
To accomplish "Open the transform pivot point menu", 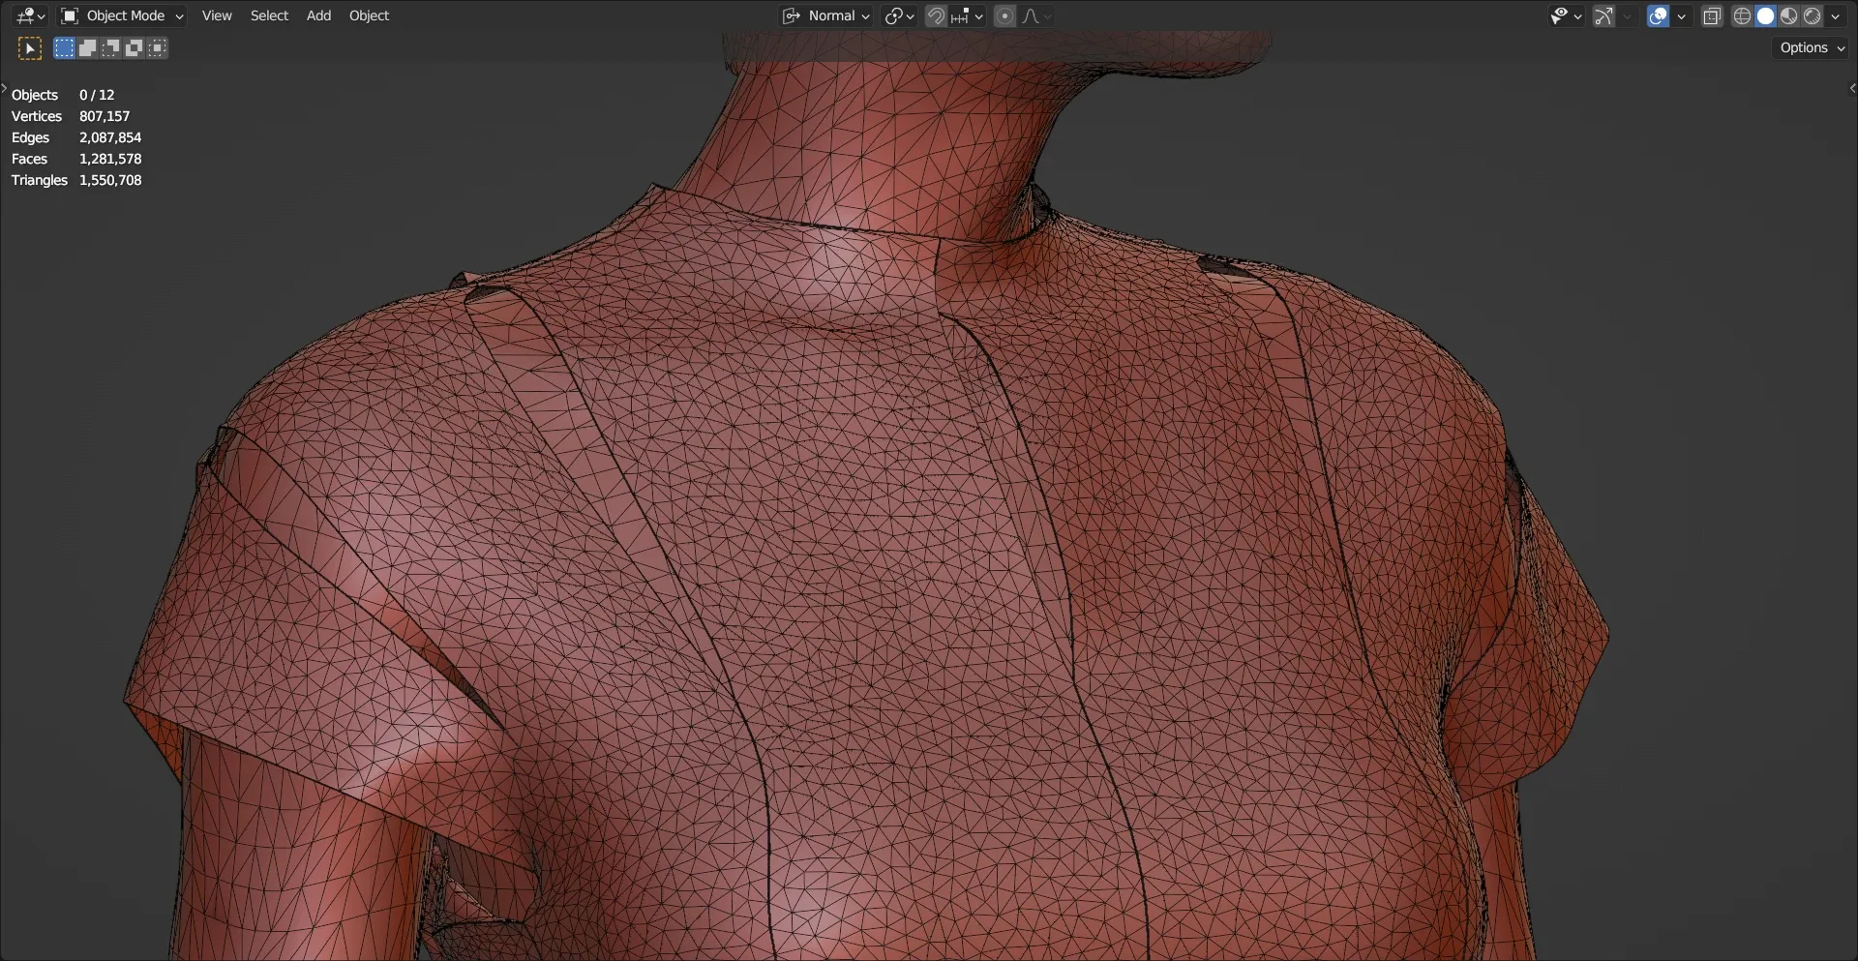I will click(899, 15).
